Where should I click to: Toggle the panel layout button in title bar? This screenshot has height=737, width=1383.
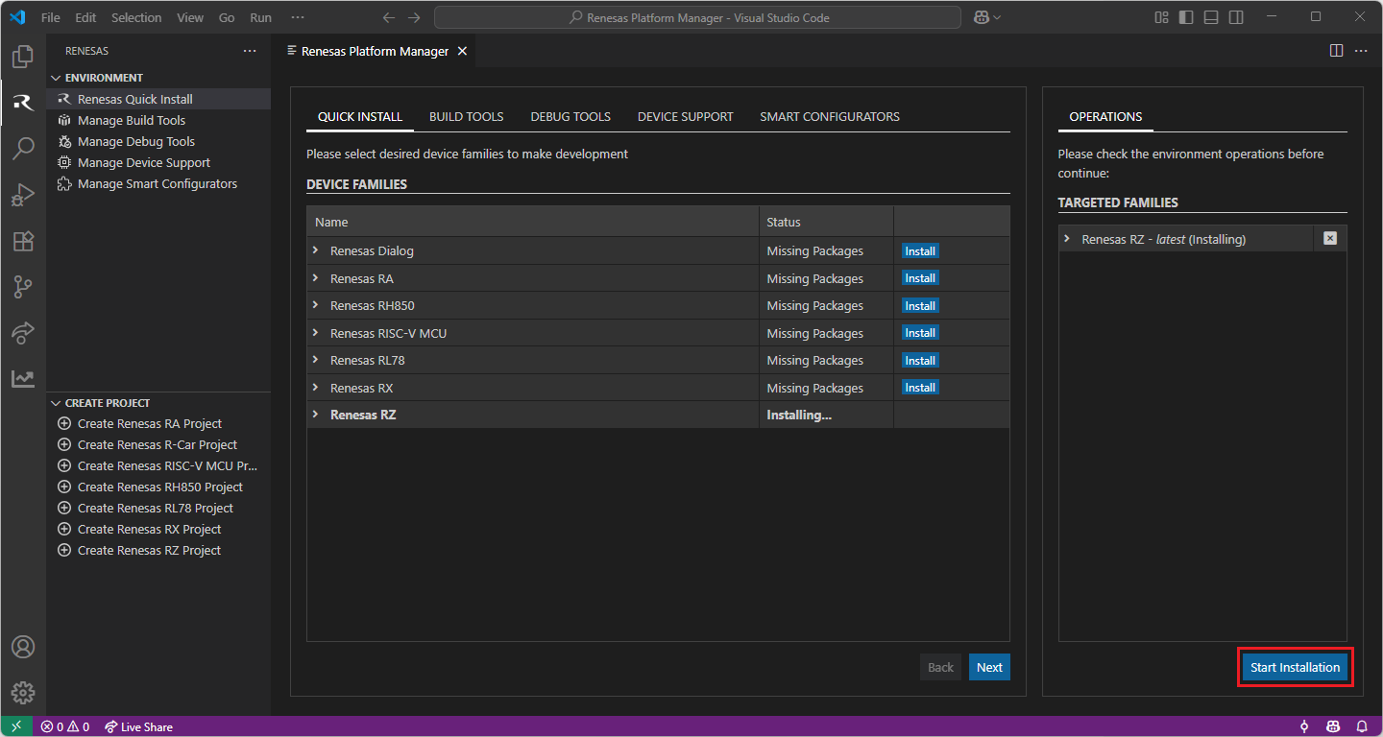[x=1211, y=17]
